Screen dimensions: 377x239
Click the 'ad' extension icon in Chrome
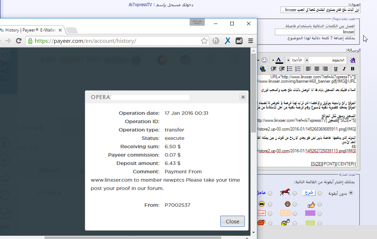click(x=239, y=41)
